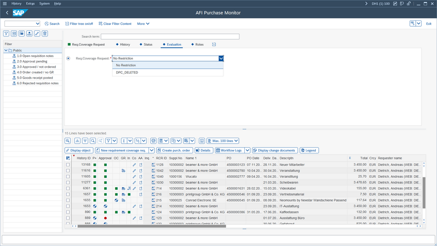Click the Display change documents button

point(275,150)
